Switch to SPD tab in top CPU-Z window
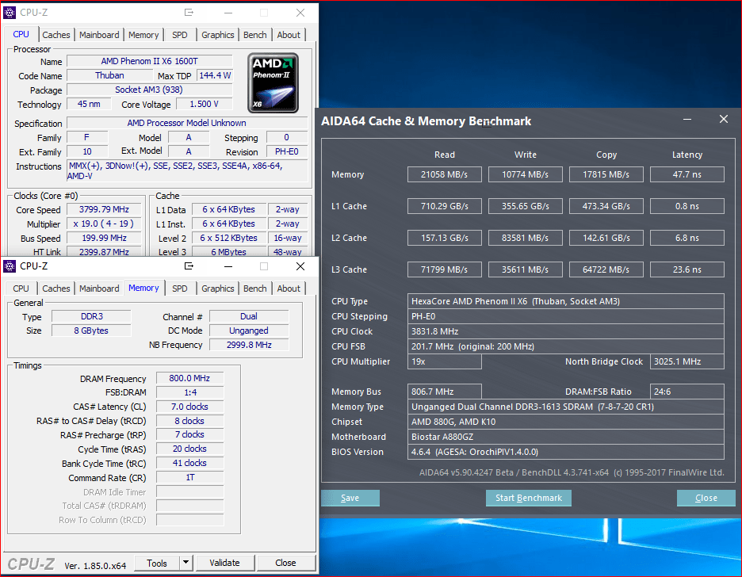 [180, 35]
